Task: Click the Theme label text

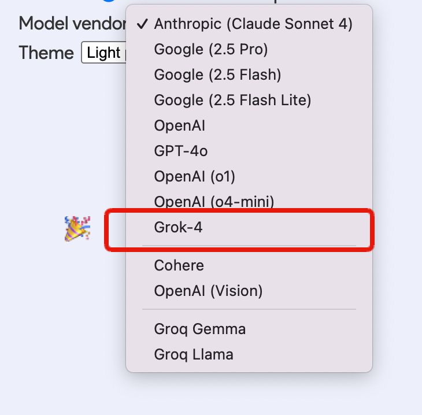Action: (x=46, y=53)
